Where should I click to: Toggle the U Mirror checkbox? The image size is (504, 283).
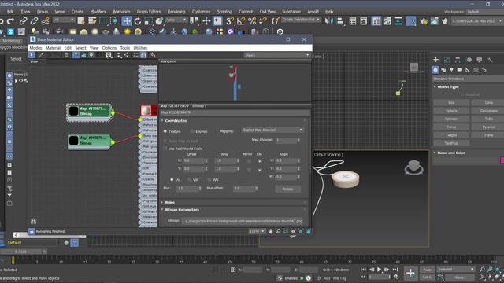(x=249, y=160)
